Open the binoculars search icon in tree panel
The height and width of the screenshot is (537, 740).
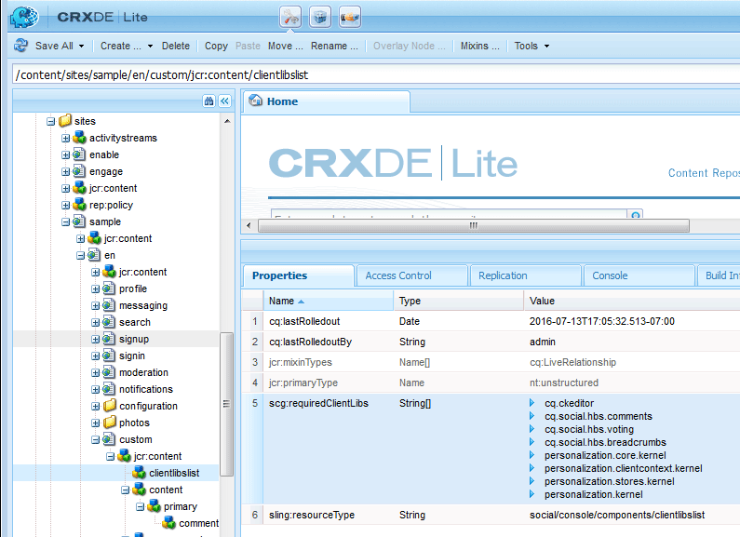point(209,101)
